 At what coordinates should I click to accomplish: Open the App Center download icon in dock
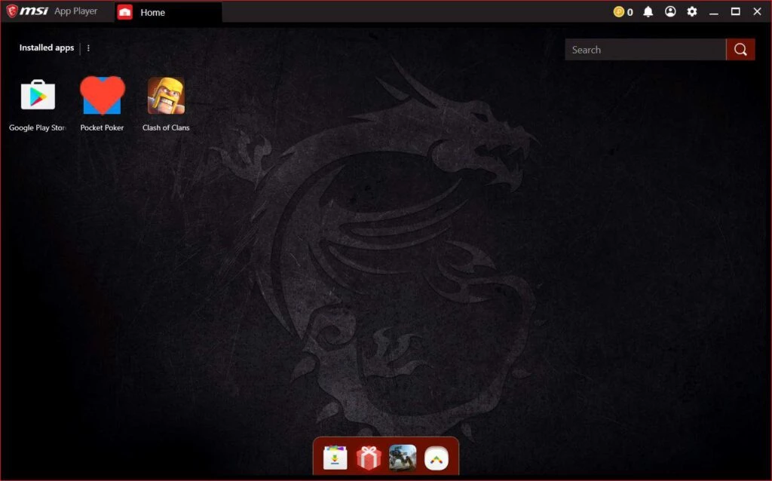click(x=335, y=458)
